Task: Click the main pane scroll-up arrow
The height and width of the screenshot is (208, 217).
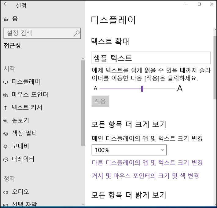Action: tap(215, 30)
